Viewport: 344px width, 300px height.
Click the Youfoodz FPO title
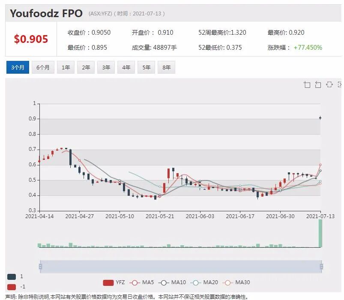pos(46,13)
